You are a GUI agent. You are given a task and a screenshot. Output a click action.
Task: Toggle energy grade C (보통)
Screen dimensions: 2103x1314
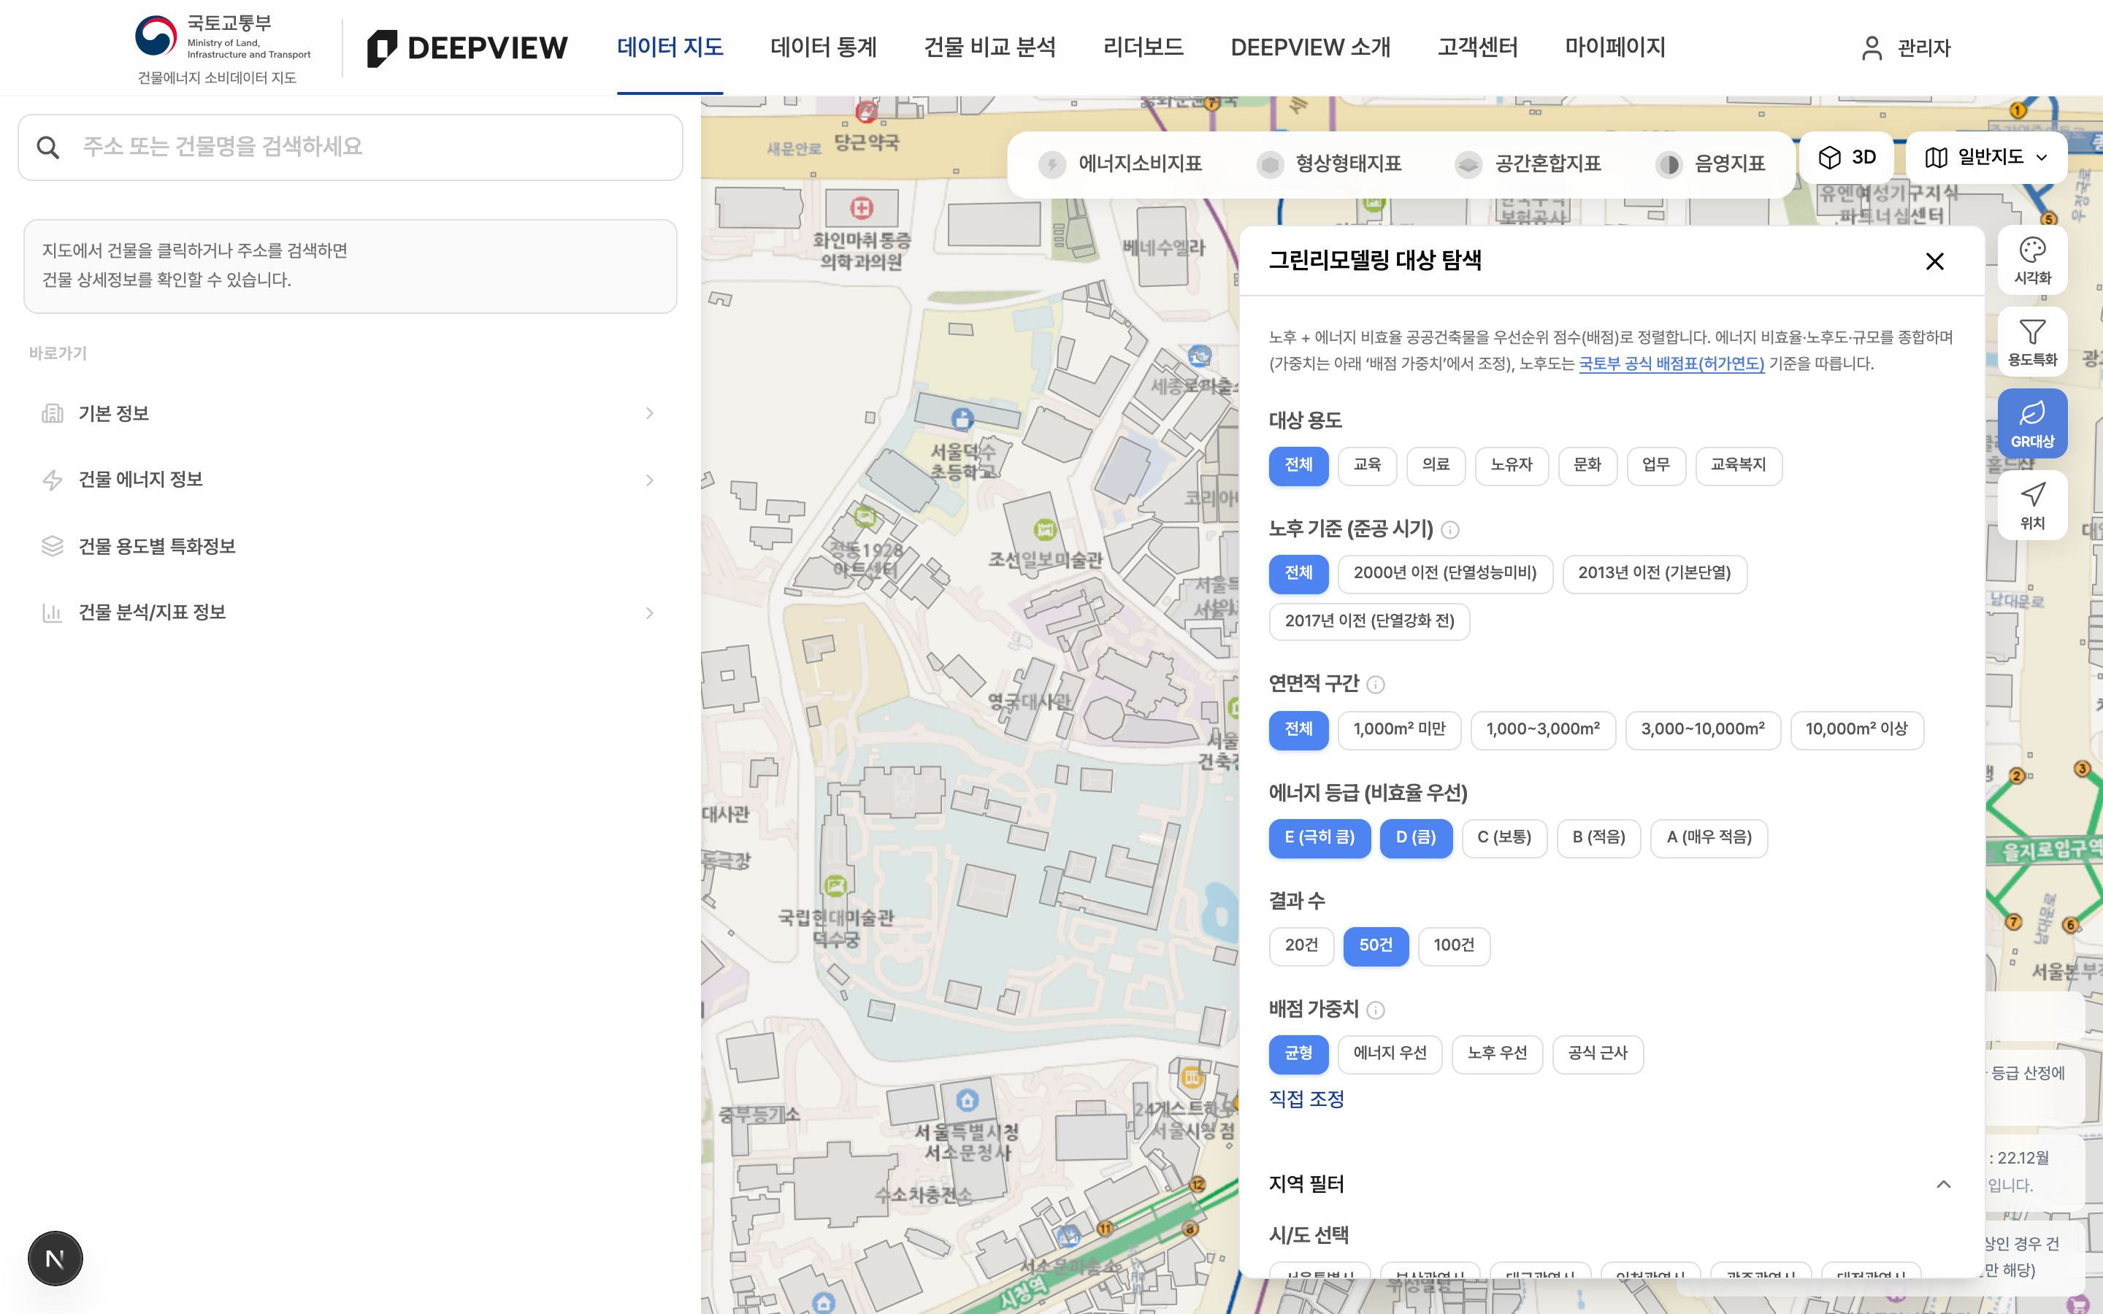1504,838
